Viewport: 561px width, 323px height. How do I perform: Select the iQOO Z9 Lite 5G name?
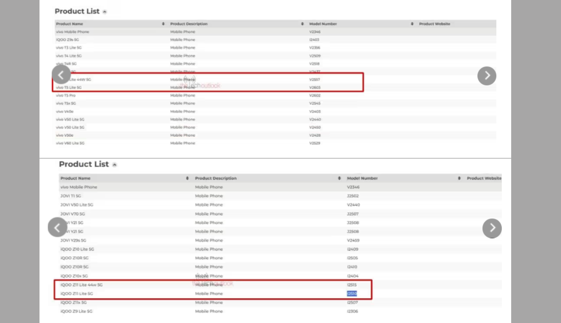pos(76,311)
